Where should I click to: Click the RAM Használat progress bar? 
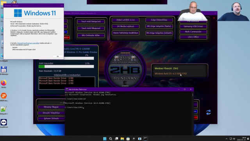[66, 67]
